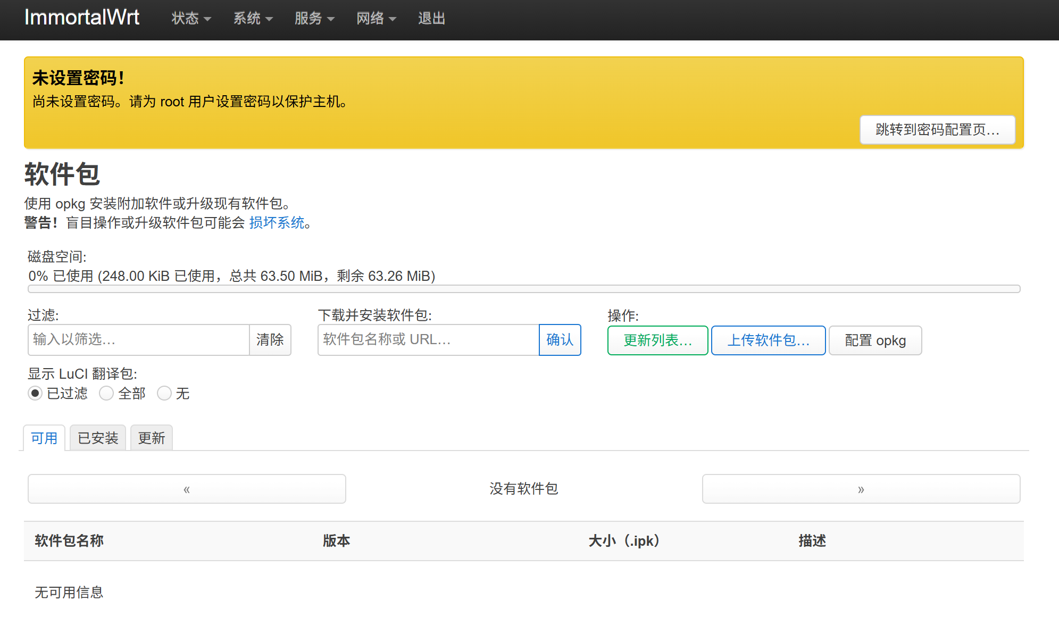1059x633 pixels.
Task: Click 退出 to log out
Action: pos(431,19)
